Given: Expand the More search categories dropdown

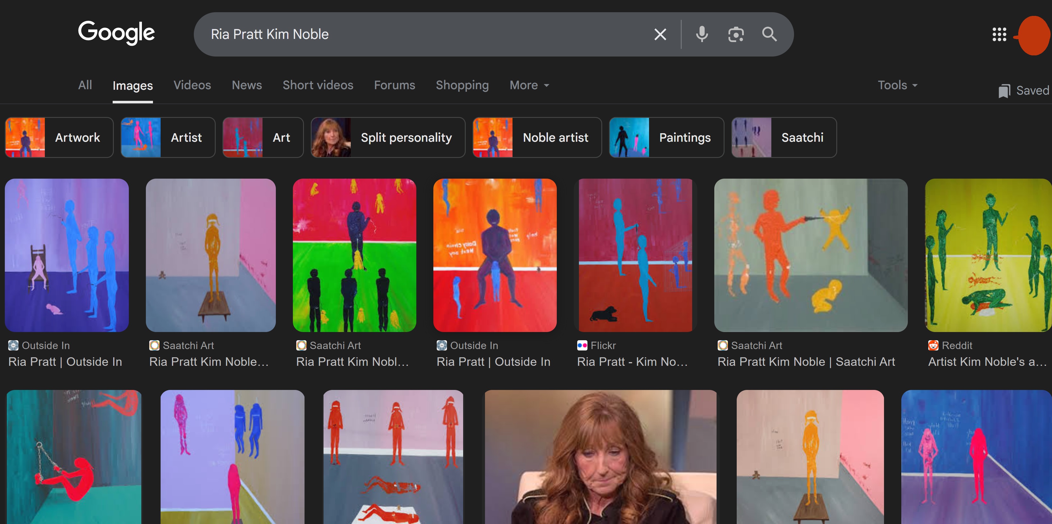Looking at the screenshot, I should click(x=529, y=85).
